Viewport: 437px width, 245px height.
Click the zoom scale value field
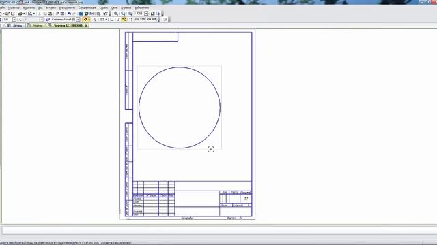click(x=138, y=14)
